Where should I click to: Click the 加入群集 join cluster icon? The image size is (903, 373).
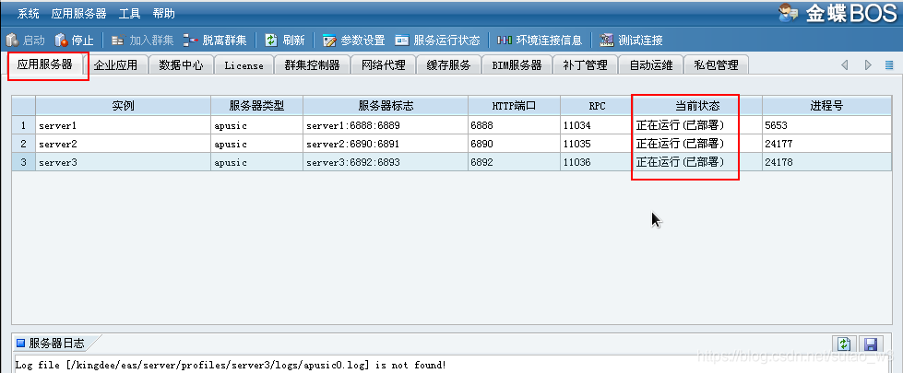point(118,41)
